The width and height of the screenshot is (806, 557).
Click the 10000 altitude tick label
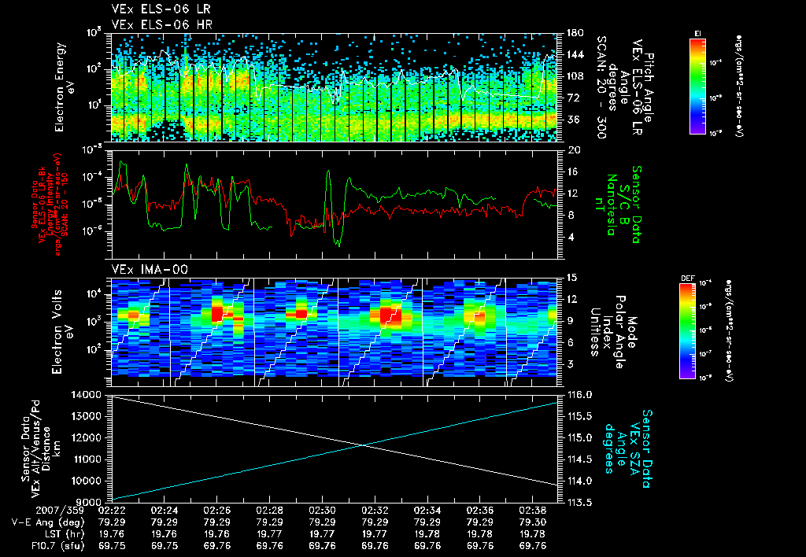click(86, 481)
